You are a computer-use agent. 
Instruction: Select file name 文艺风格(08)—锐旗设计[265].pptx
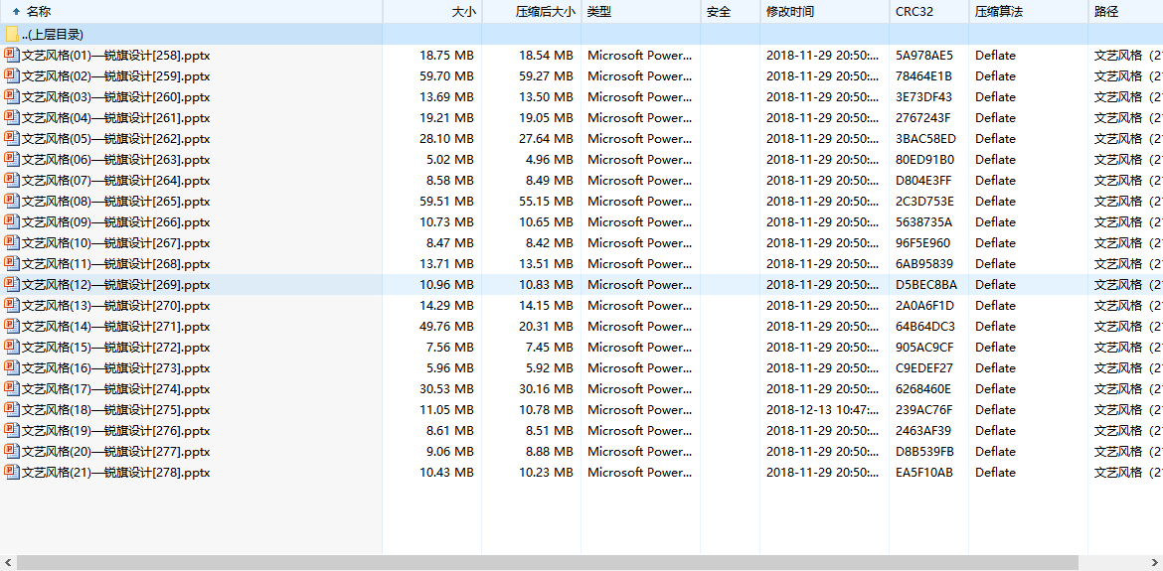115,201
